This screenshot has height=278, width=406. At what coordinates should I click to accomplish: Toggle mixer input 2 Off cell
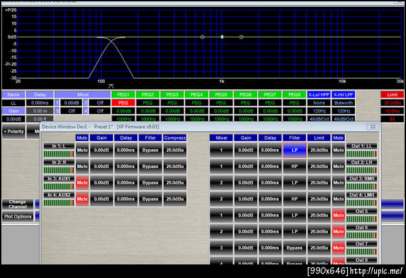coord(100,103)
